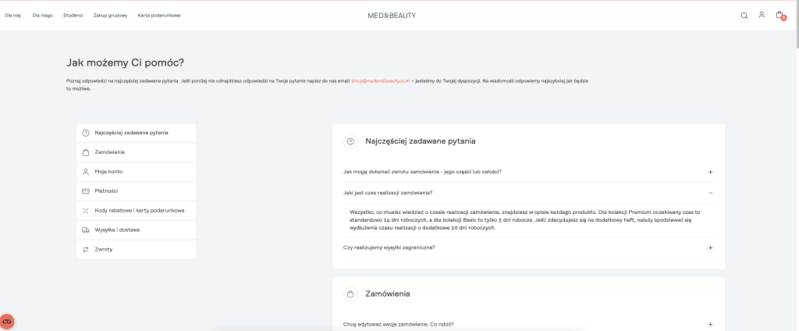Click the truck icon beside Wysyłka i dostawa
Screen dimensions: 799x331
point(86,230)
